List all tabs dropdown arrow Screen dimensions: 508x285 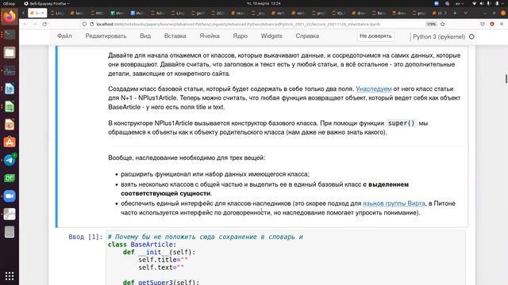pos(466,13)
